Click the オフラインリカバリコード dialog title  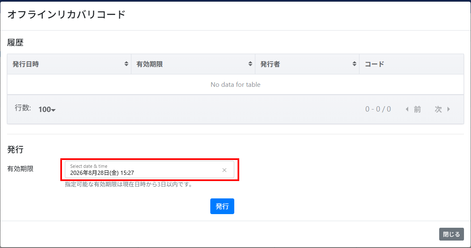(67, 14)
